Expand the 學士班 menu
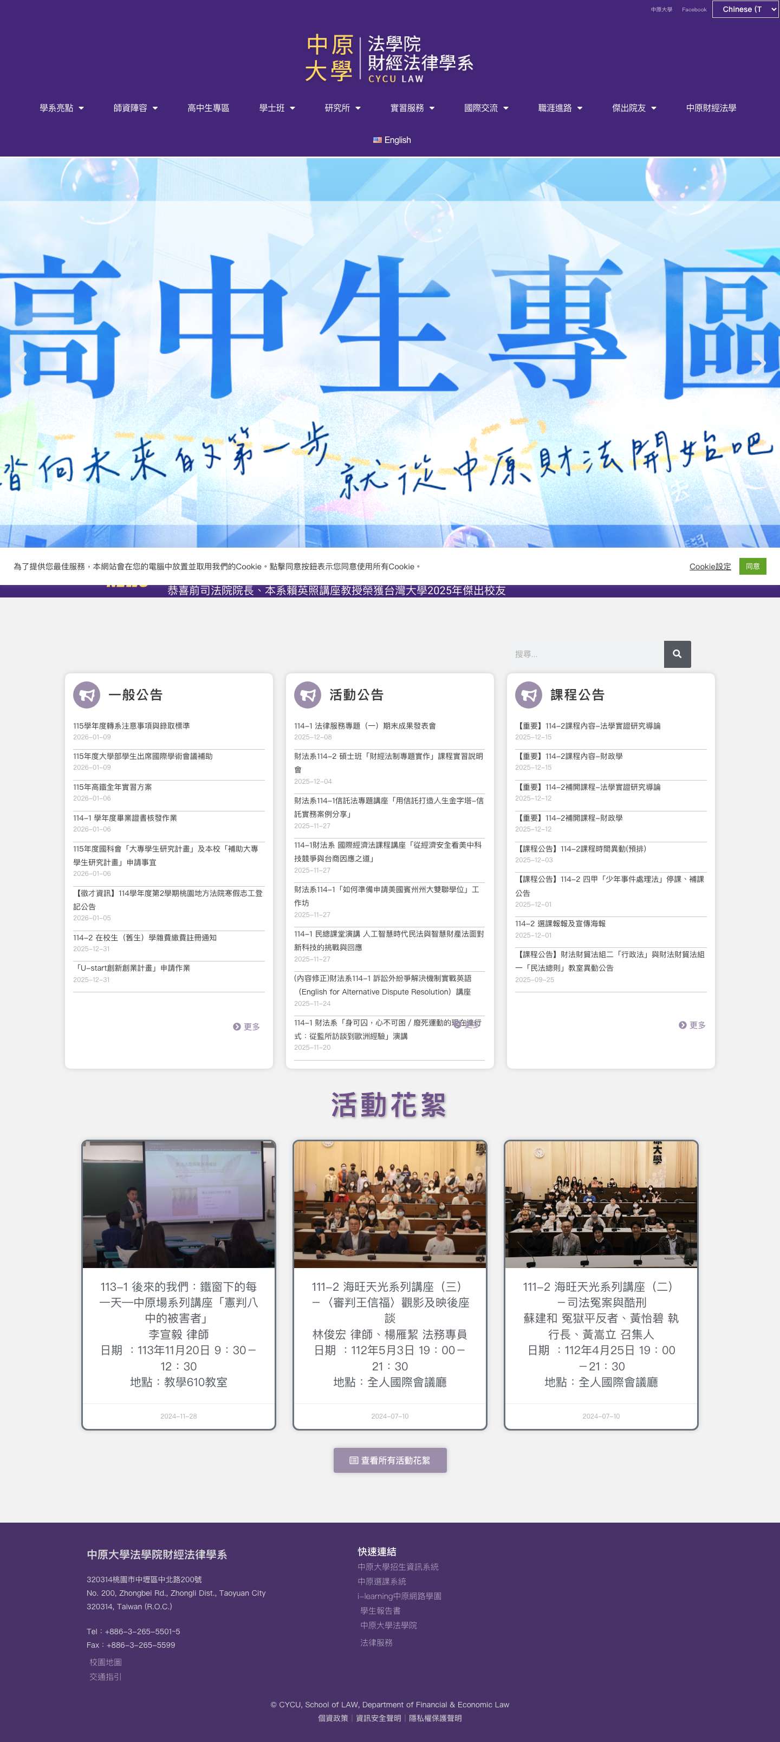The width and height of the screenshot is (780, 1742). coord(277,108)
